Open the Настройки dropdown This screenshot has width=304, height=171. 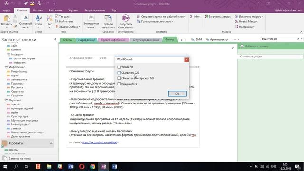(245, 27)
